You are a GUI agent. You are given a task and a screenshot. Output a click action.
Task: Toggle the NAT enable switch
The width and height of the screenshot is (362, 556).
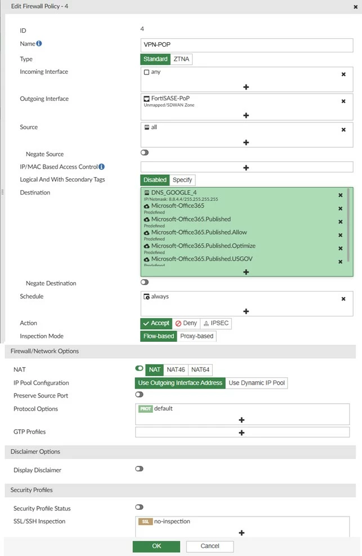[139, 368]
